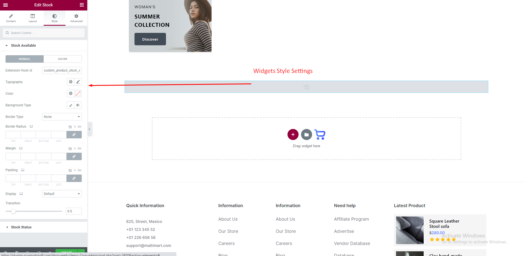525x256 pixels.
Task: Click the global color globe icon
Action: click(x=71, y=93)
